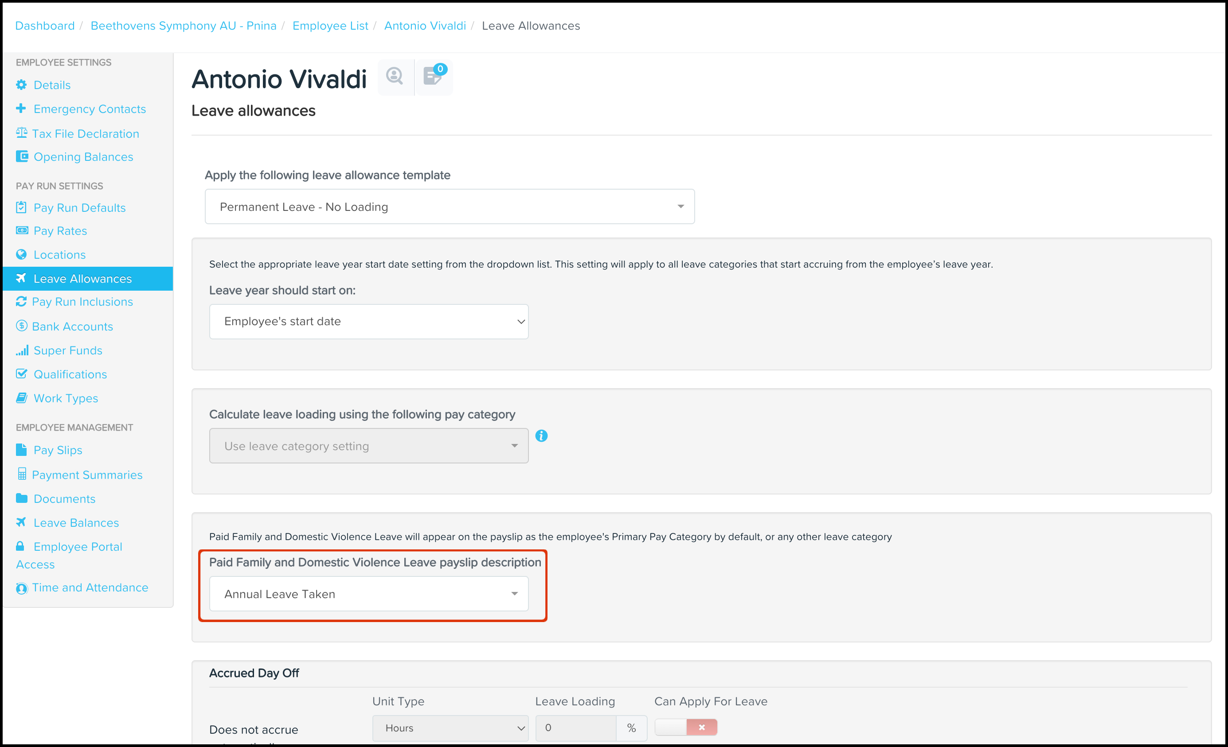This screenshot has width=1228, height=747.
Task: Click the bar chart icon for Super Funds
Action: (21, 350)
